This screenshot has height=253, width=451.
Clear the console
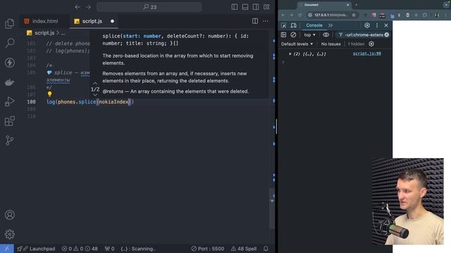coord(293,34)
